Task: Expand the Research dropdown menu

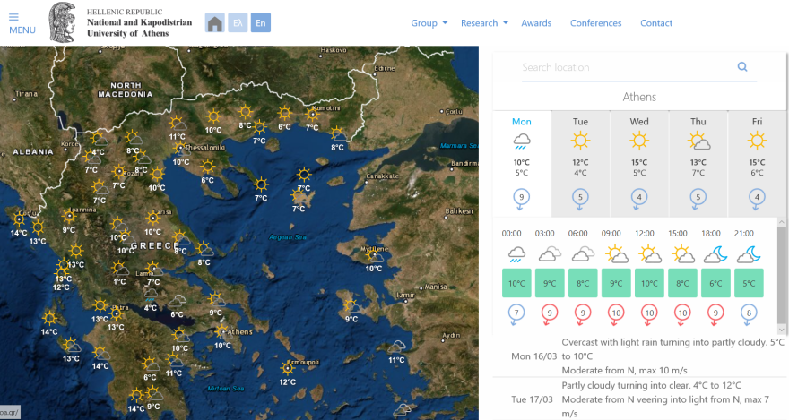Action: point(484,23)
